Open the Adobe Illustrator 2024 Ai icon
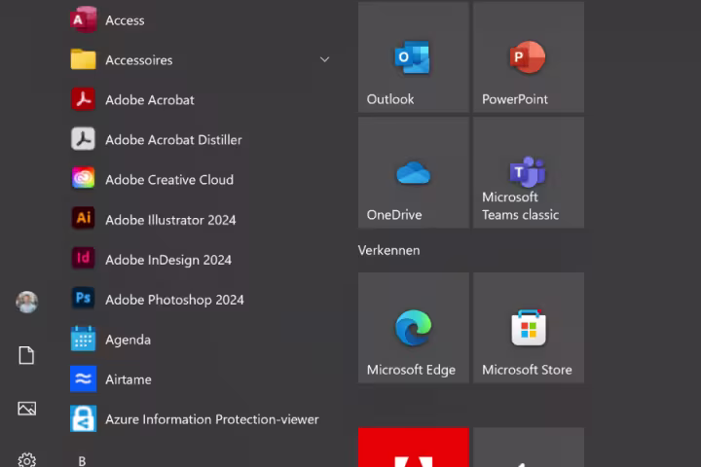Screen dimensions: 701x467 (x=83, y=219)
